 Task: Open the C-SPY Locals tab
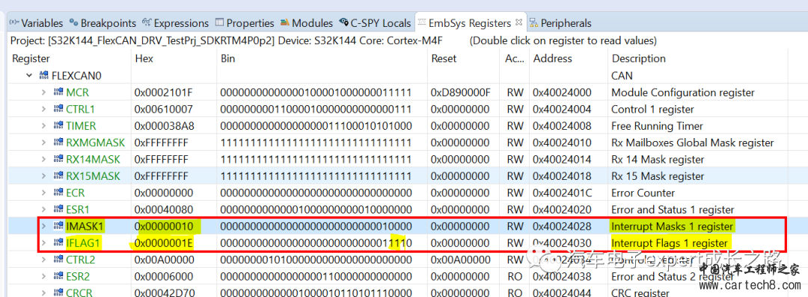click(x=375, y=23)
